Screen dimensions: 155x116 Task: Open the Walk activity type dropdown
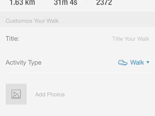tap(134, 62)
